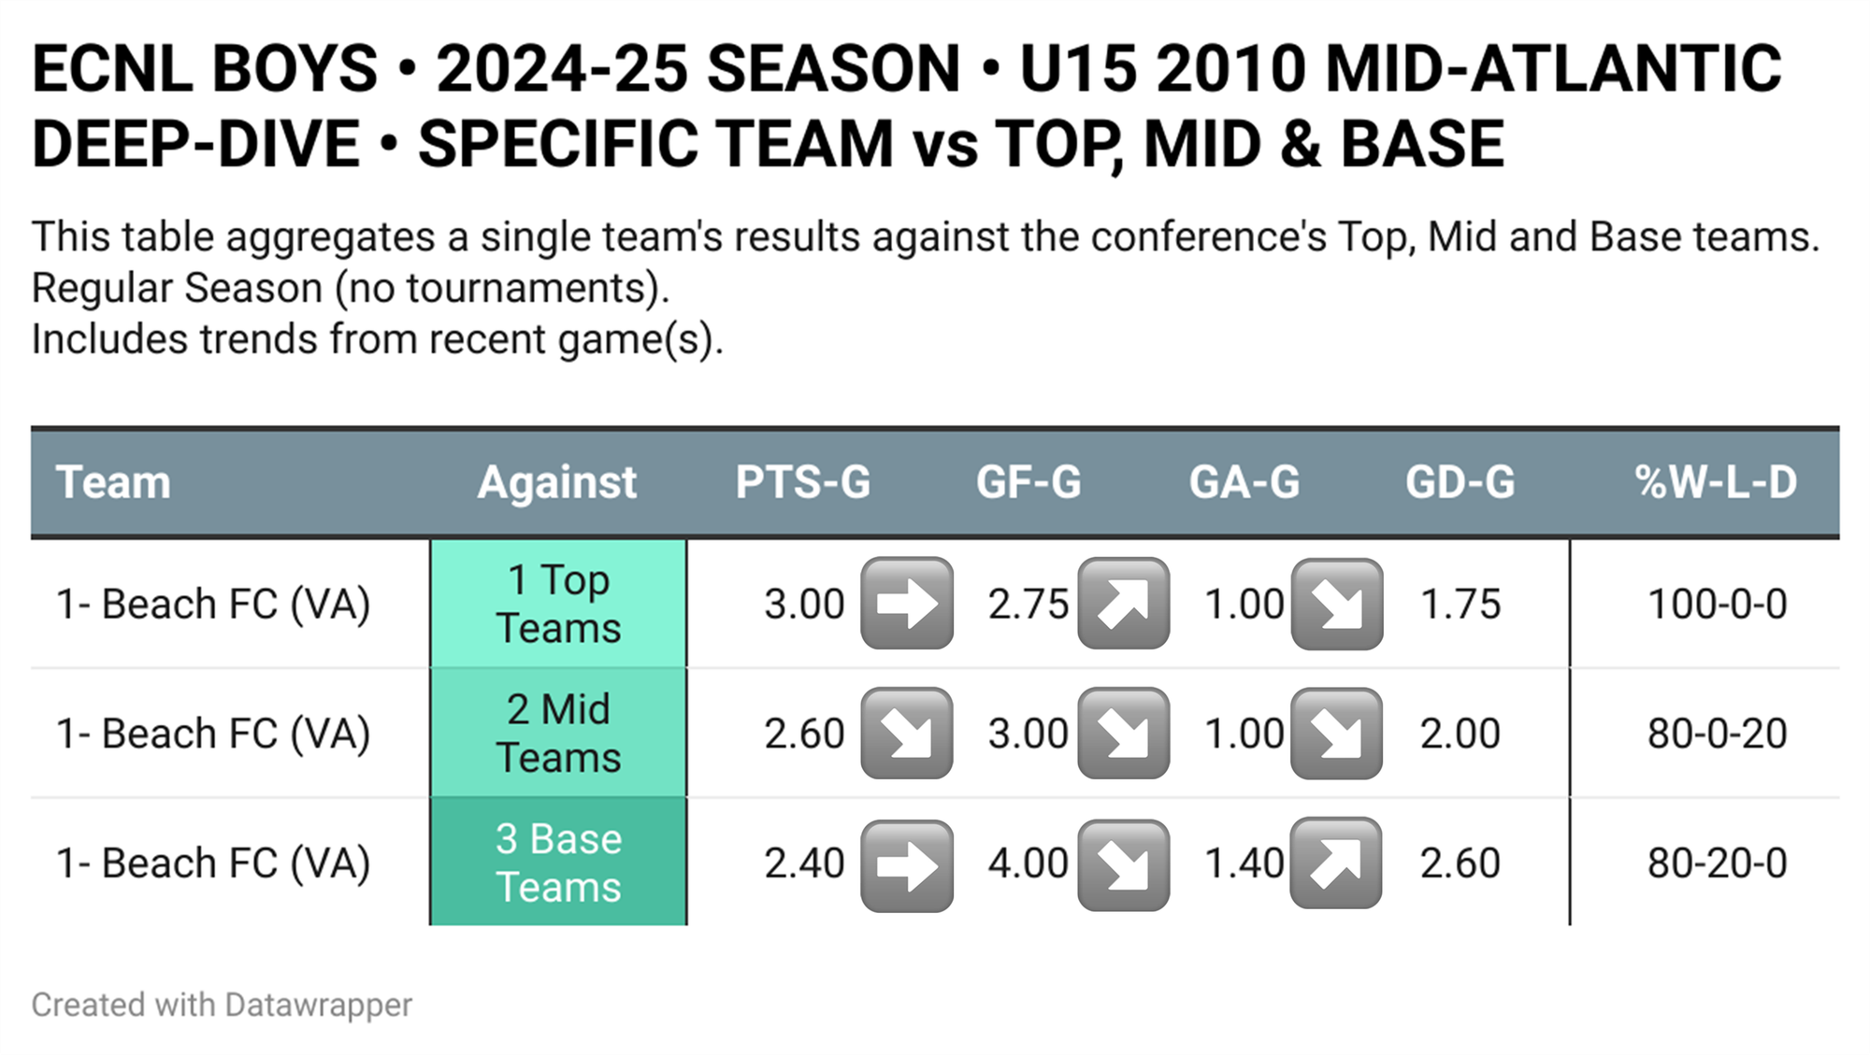Click the down-right arrow next to GF-G 4.00
1870x1055 pixels.
1124,865
